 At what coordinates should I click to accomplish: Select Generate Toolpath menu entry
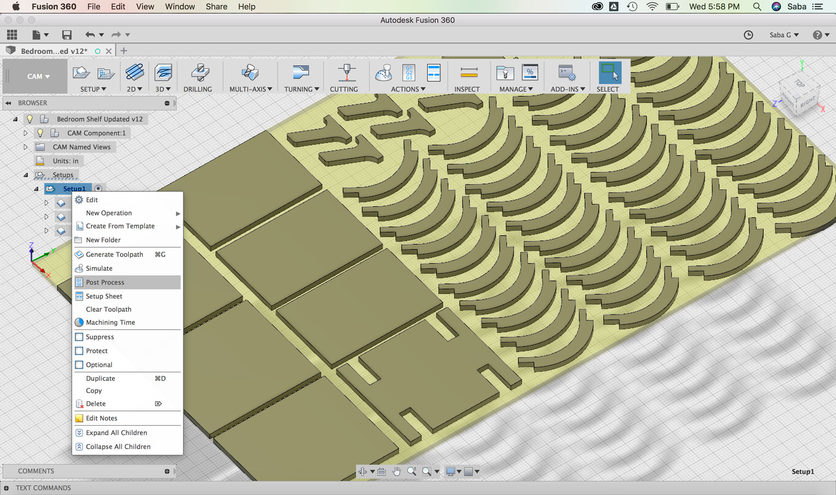[x=114, y=254]
